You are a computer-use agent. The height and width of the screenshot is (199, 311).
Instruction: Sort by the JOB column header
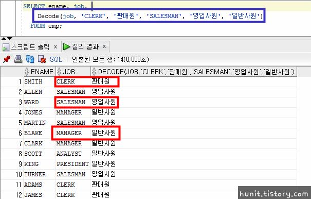(x=73, y=72)
